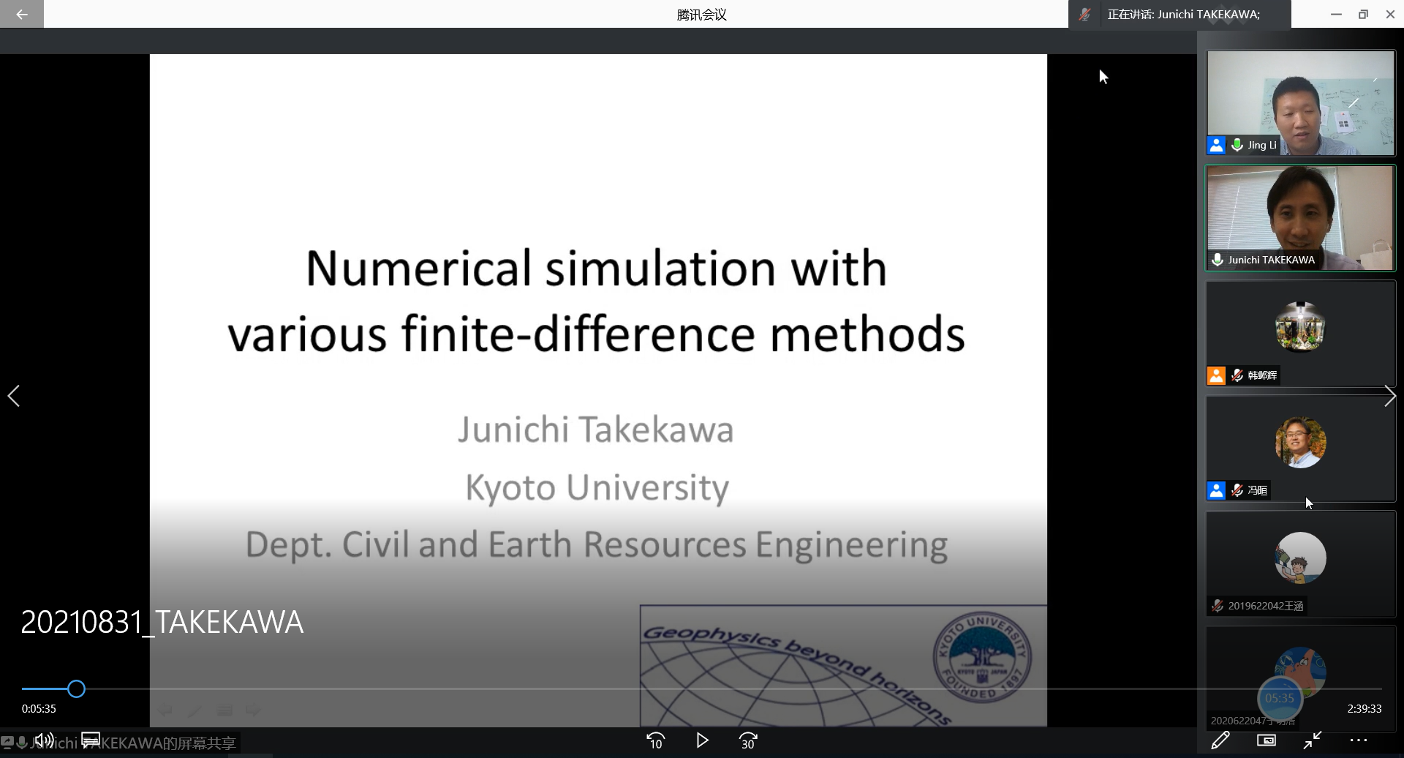Open the three-dot more options menu
This screenshot has height=758, width=1404.
click(x=1359, y=740)
